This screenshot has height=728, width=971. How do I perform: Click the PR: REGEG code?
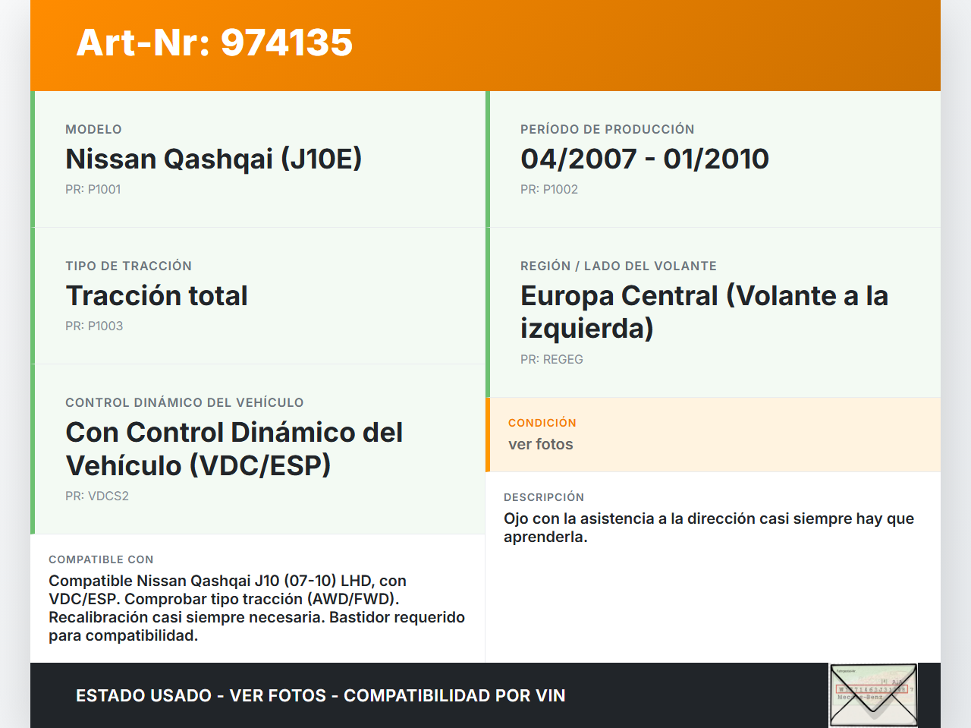tap(551, 360)
